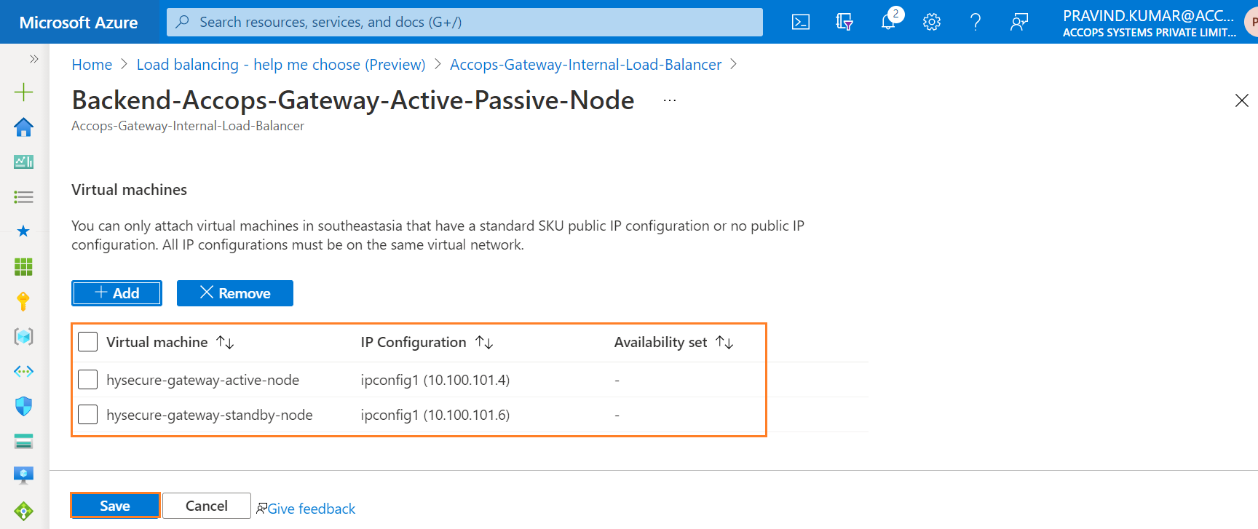
Task: Expand the left sidebar with double chevron
Action: (33, 59)
